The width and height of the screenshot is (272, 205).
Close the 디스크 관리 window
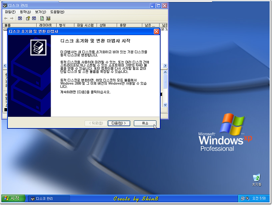165,6
